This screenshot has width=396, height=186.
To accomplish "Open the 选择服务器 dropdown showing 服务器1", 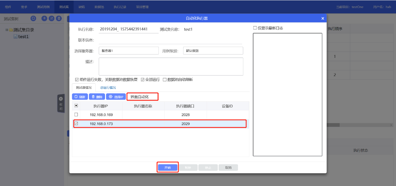I will 129,51.
